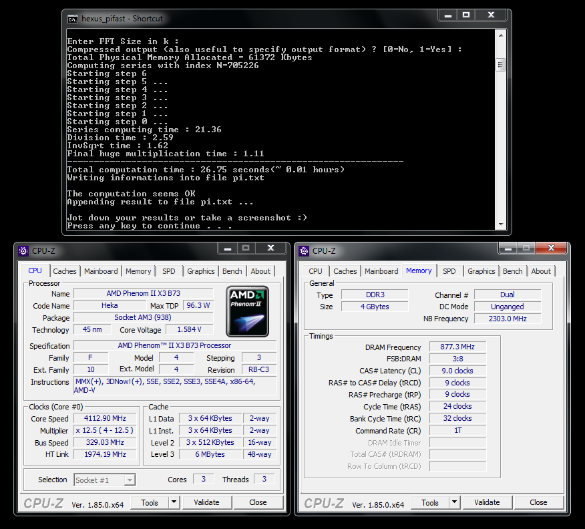Image resolution: width=585 pixels, height=529 pixels.
Task: Minimize the hexus_pifast console window
Action: point(448,15)
